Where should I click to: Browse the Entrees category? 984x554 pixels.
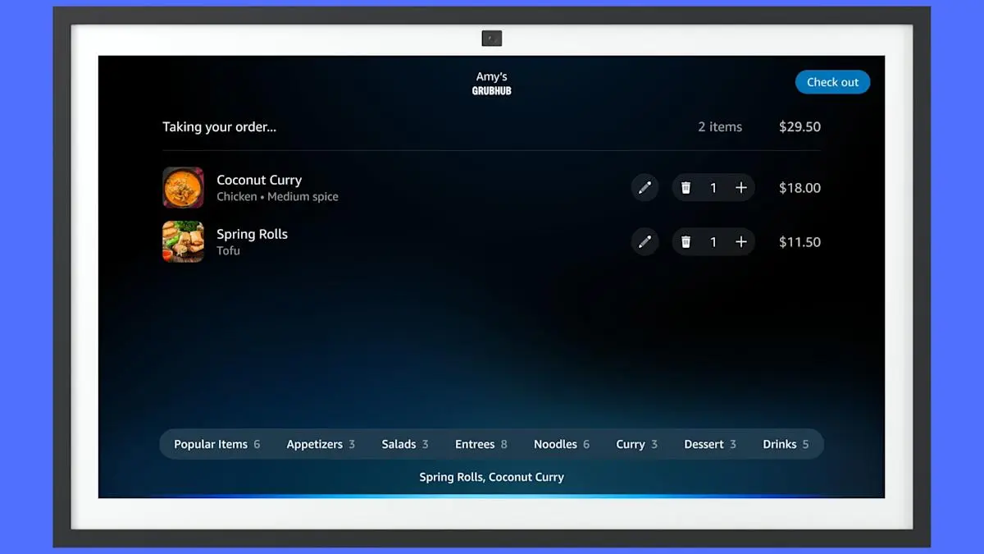coord(481,444)
